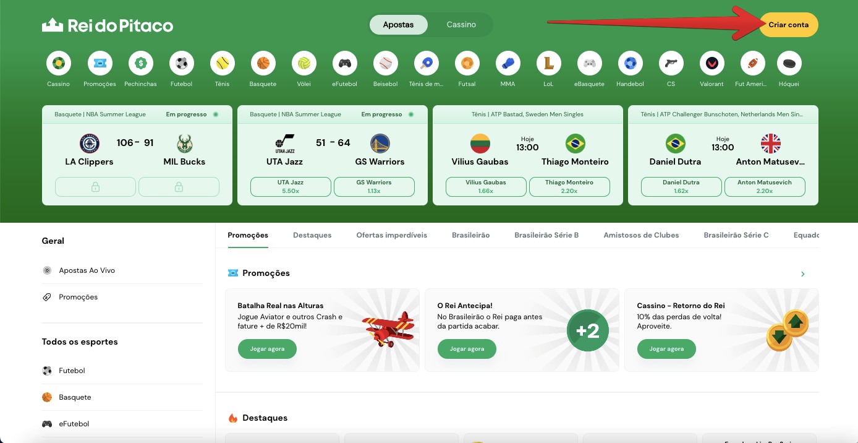
Task: Expand the Promoções section arrow
Action: point(803,273)
